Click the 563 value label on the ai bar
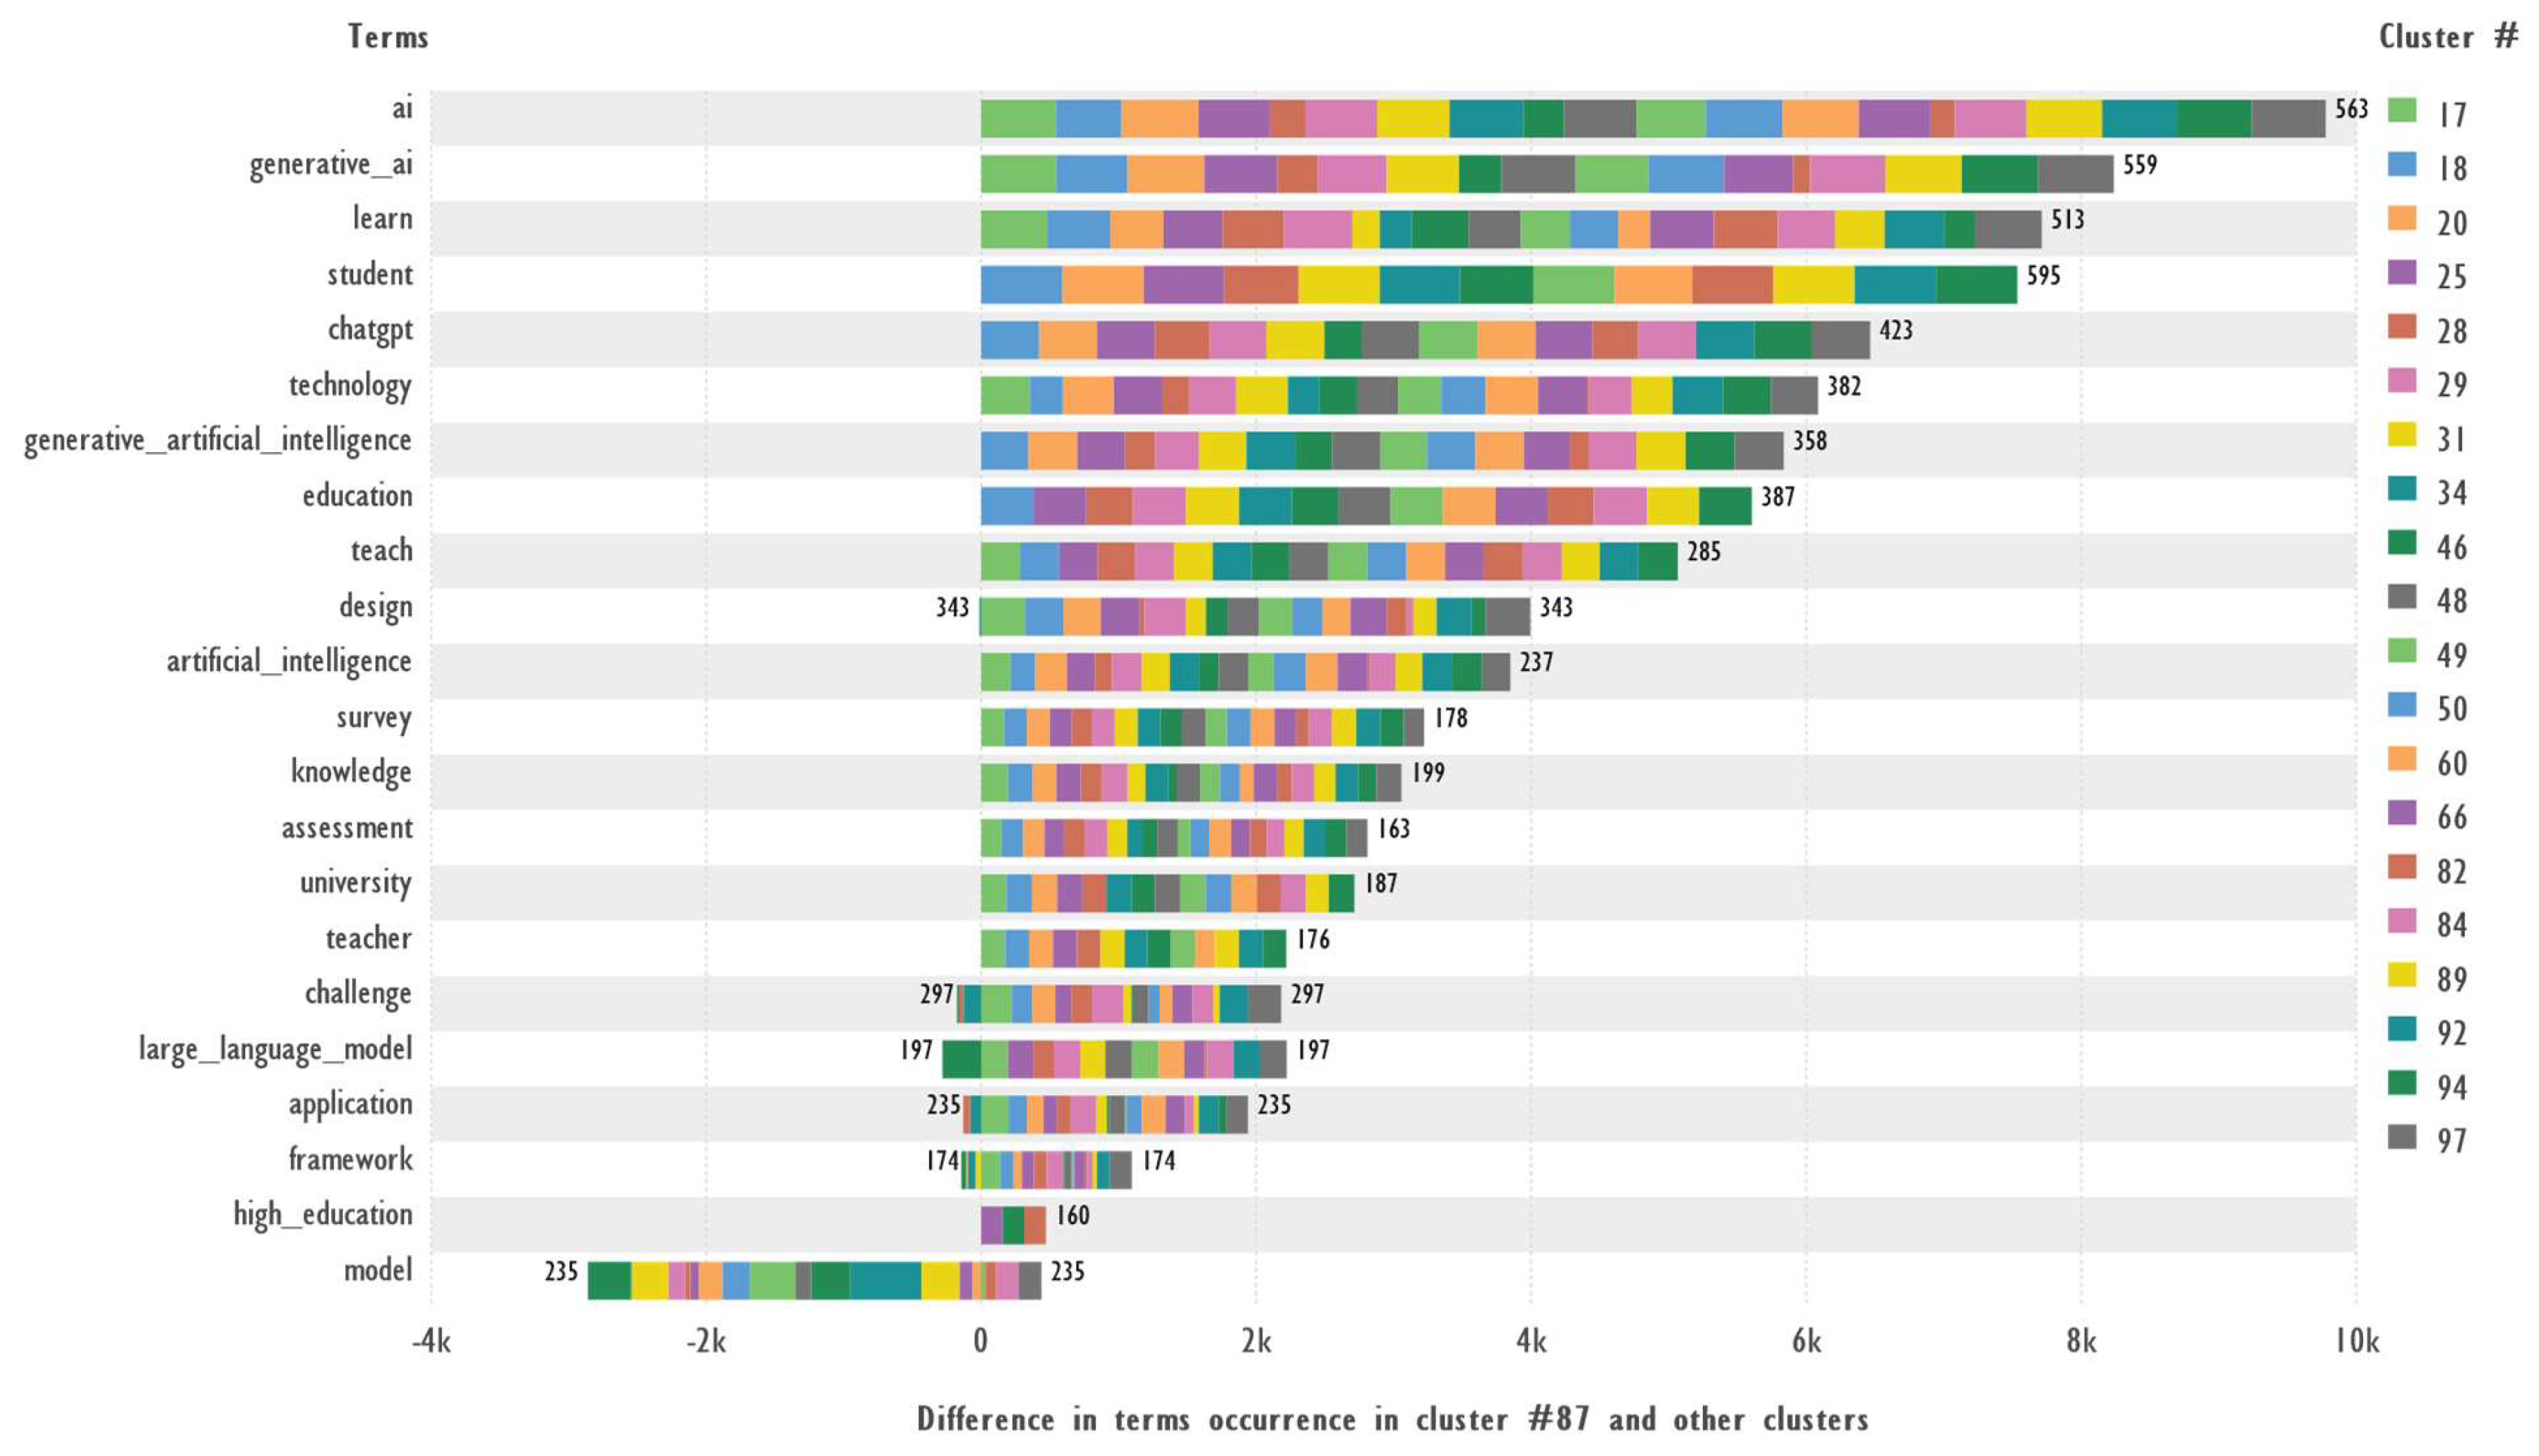2539x1456 pixels. coord(2351,109)
